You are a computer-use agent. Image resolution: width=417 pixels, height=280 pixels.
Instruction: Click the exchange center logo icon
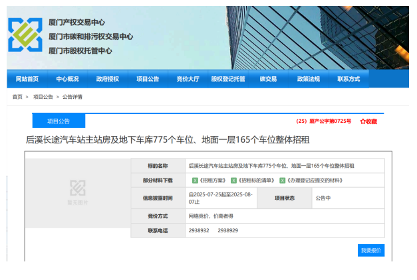(x=25, y=35)
